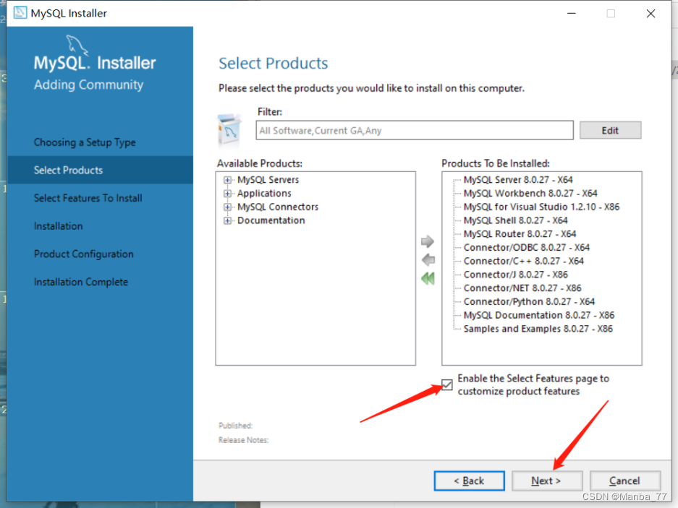Select Samples and Examples 8.0.27 - X86
678x508 pixels.
[538, 329]
